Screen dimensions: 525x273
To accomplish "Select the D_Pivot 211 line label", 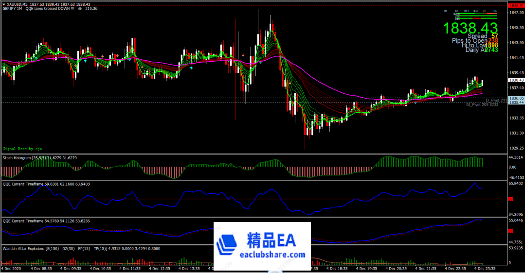I will click(496, 100).
